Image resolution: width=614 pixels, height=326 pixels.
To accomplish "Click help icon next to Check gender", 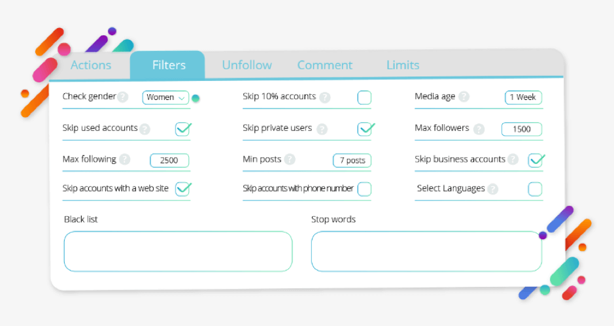I will 122,97.
